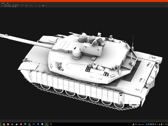Open the gamepad icon on the taskbar

[29, 124]
